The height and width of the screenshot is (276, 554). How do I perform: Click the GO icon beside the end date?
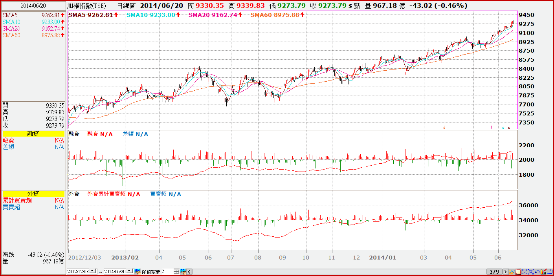coord(138,272)
